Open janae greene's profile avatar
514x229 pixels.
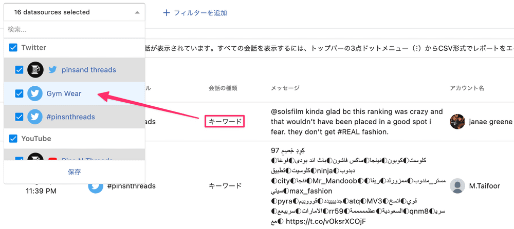click(457, 122)
